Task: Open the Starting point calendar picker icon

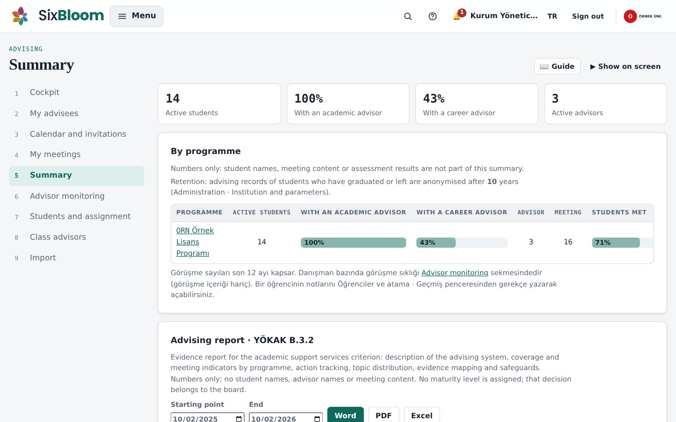Action: coord(239,419)
